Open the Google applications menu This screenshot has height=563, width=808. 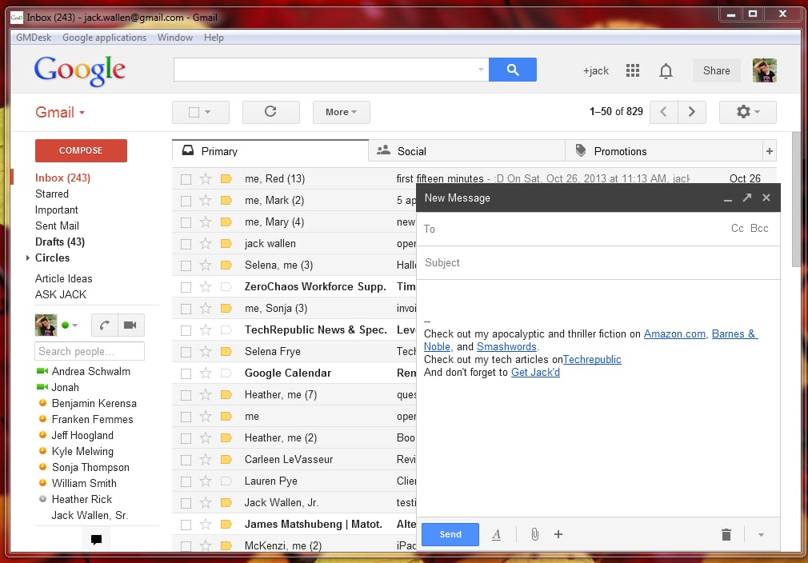104,38
